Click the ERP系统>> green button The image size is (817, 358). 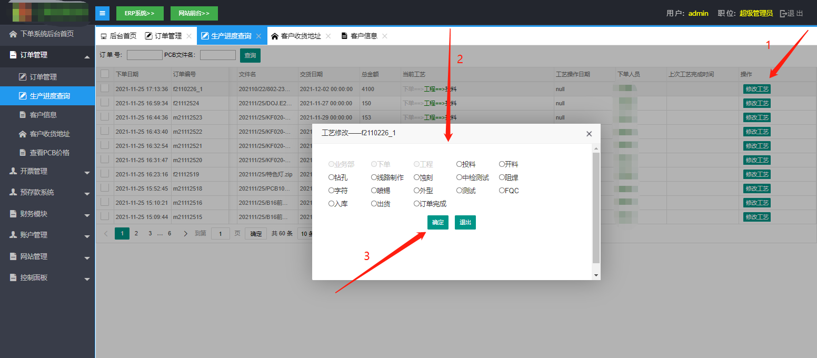click(140, 13)
